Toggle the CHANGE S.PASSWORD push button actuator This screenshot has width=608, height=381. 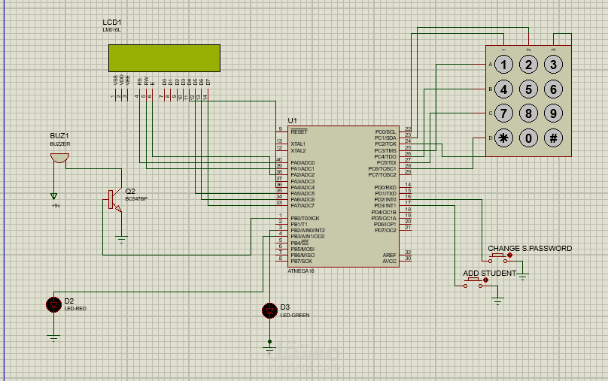tap(510, 256)
